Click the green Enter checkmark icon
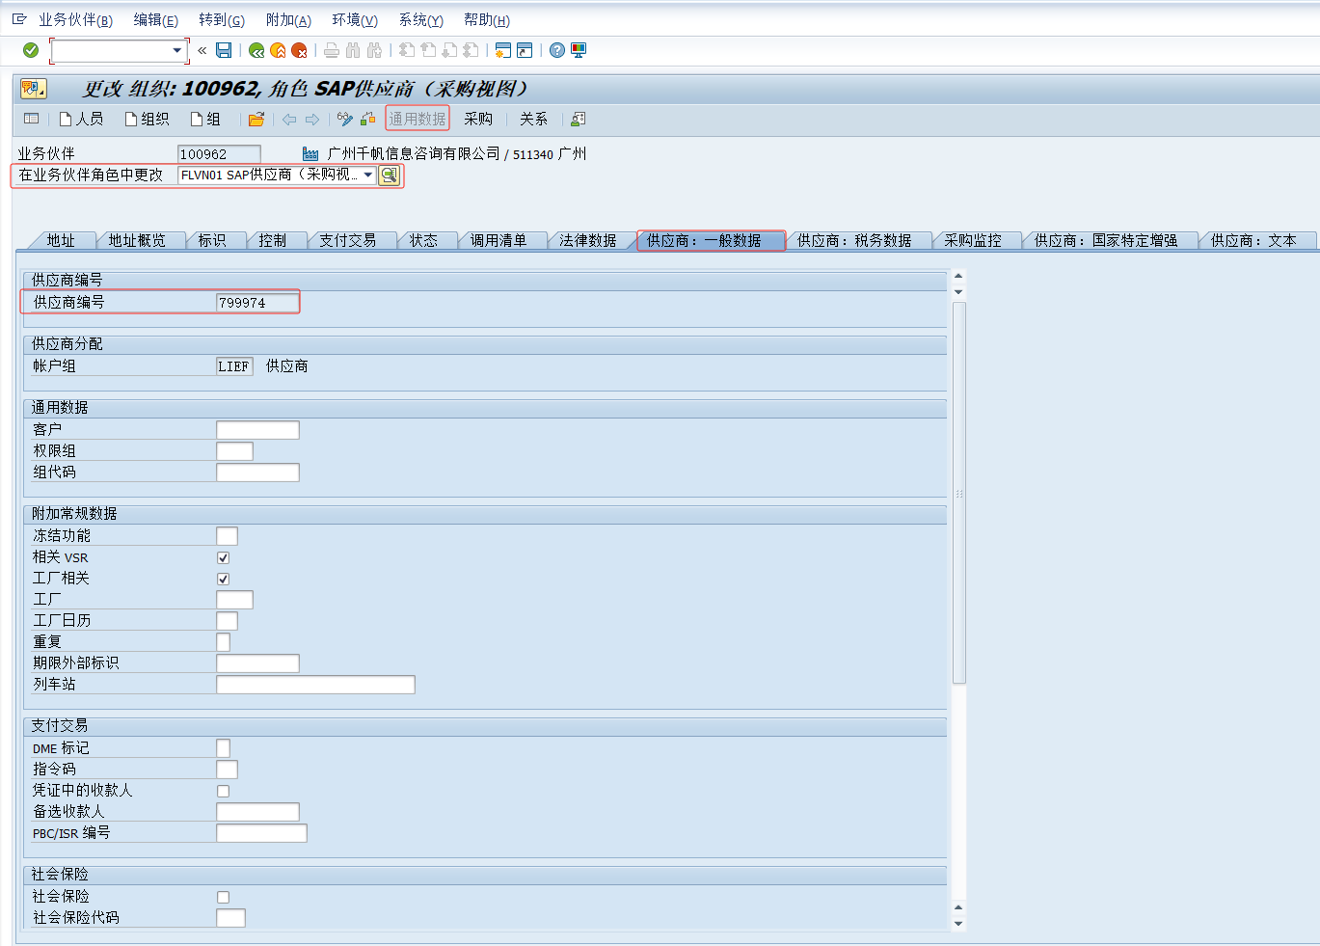 click(x=31, y=50)
